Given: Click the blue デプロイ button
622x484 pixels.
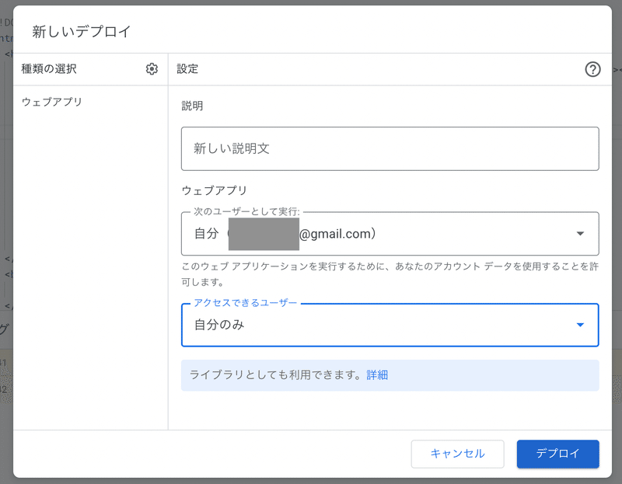Looking at the screenshot, I should (x=557, y=454).
